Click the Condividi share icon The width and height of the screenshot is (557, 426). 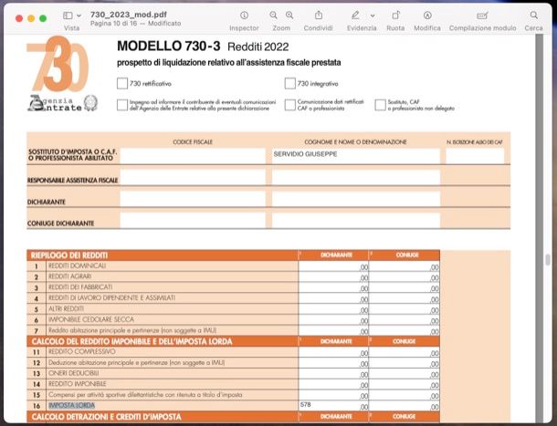point(319,16)
